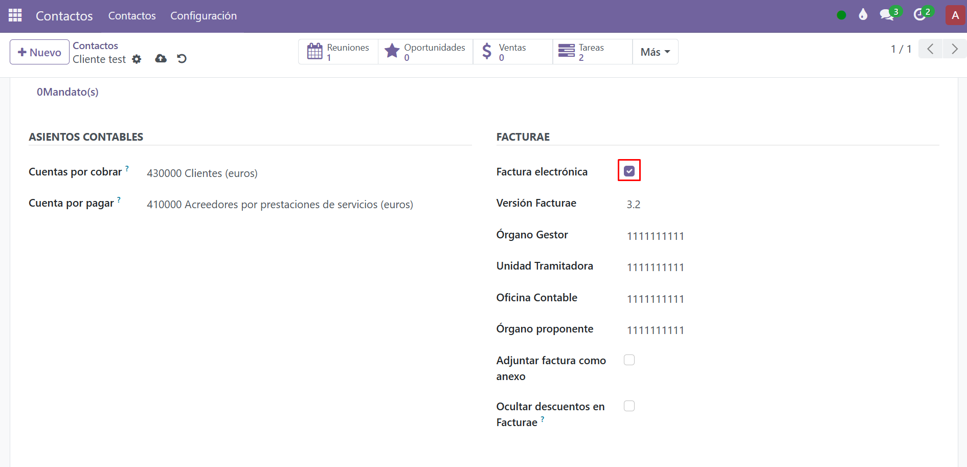Click the Contactos app title
967x467 pixels.
coord(64,16)
